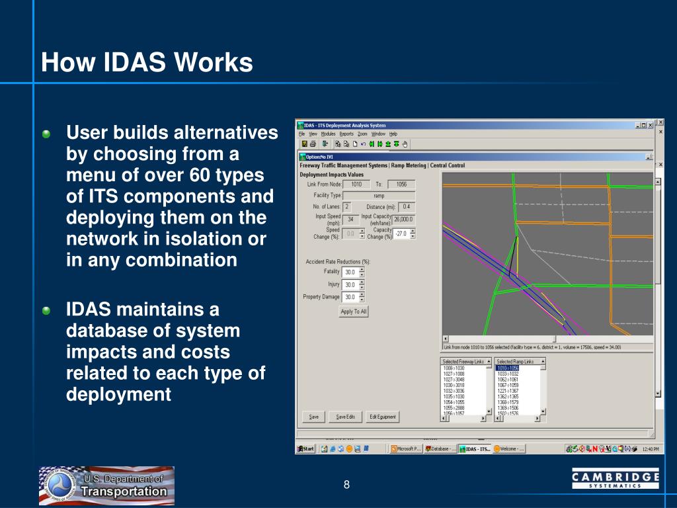Click the Injury rate reduction field

[350, 284]
